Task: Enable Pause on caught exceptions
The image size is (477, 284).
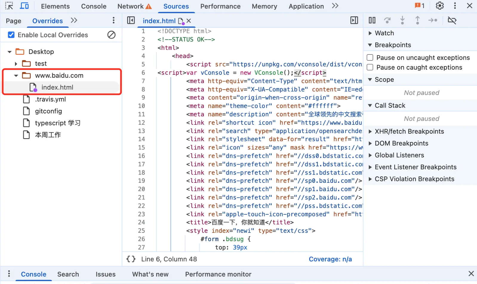Action: 370,67
